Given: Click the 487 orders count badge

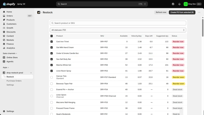Looking at the screenshot, I should [x=30, y=16].
